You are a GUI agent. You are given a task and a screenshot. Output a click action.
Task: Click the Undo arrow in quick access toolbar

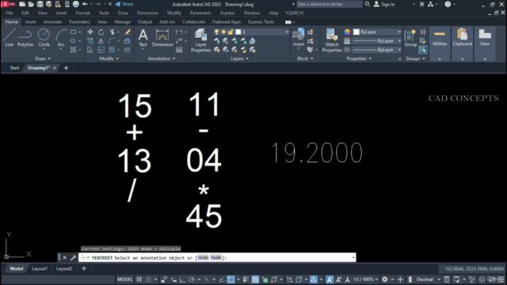85,4
